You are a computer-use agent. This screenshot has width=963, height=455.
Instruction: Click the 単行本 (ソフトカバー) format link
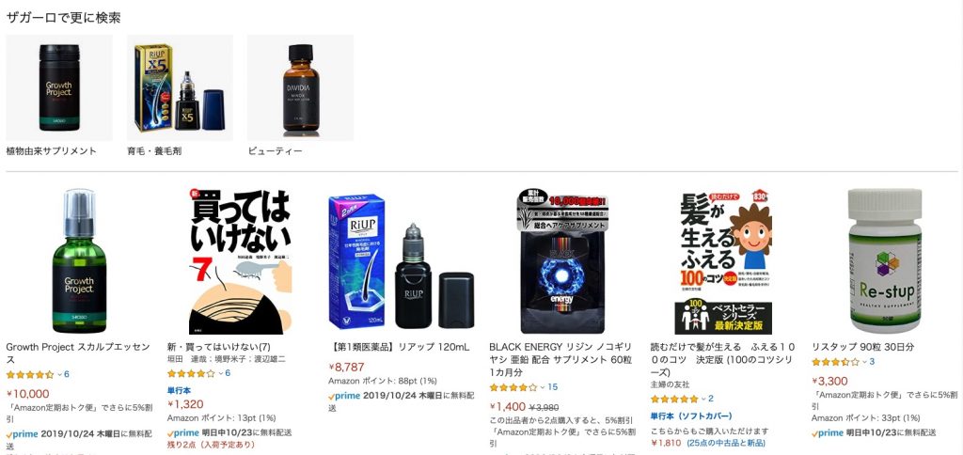click(x=691, y=416)
